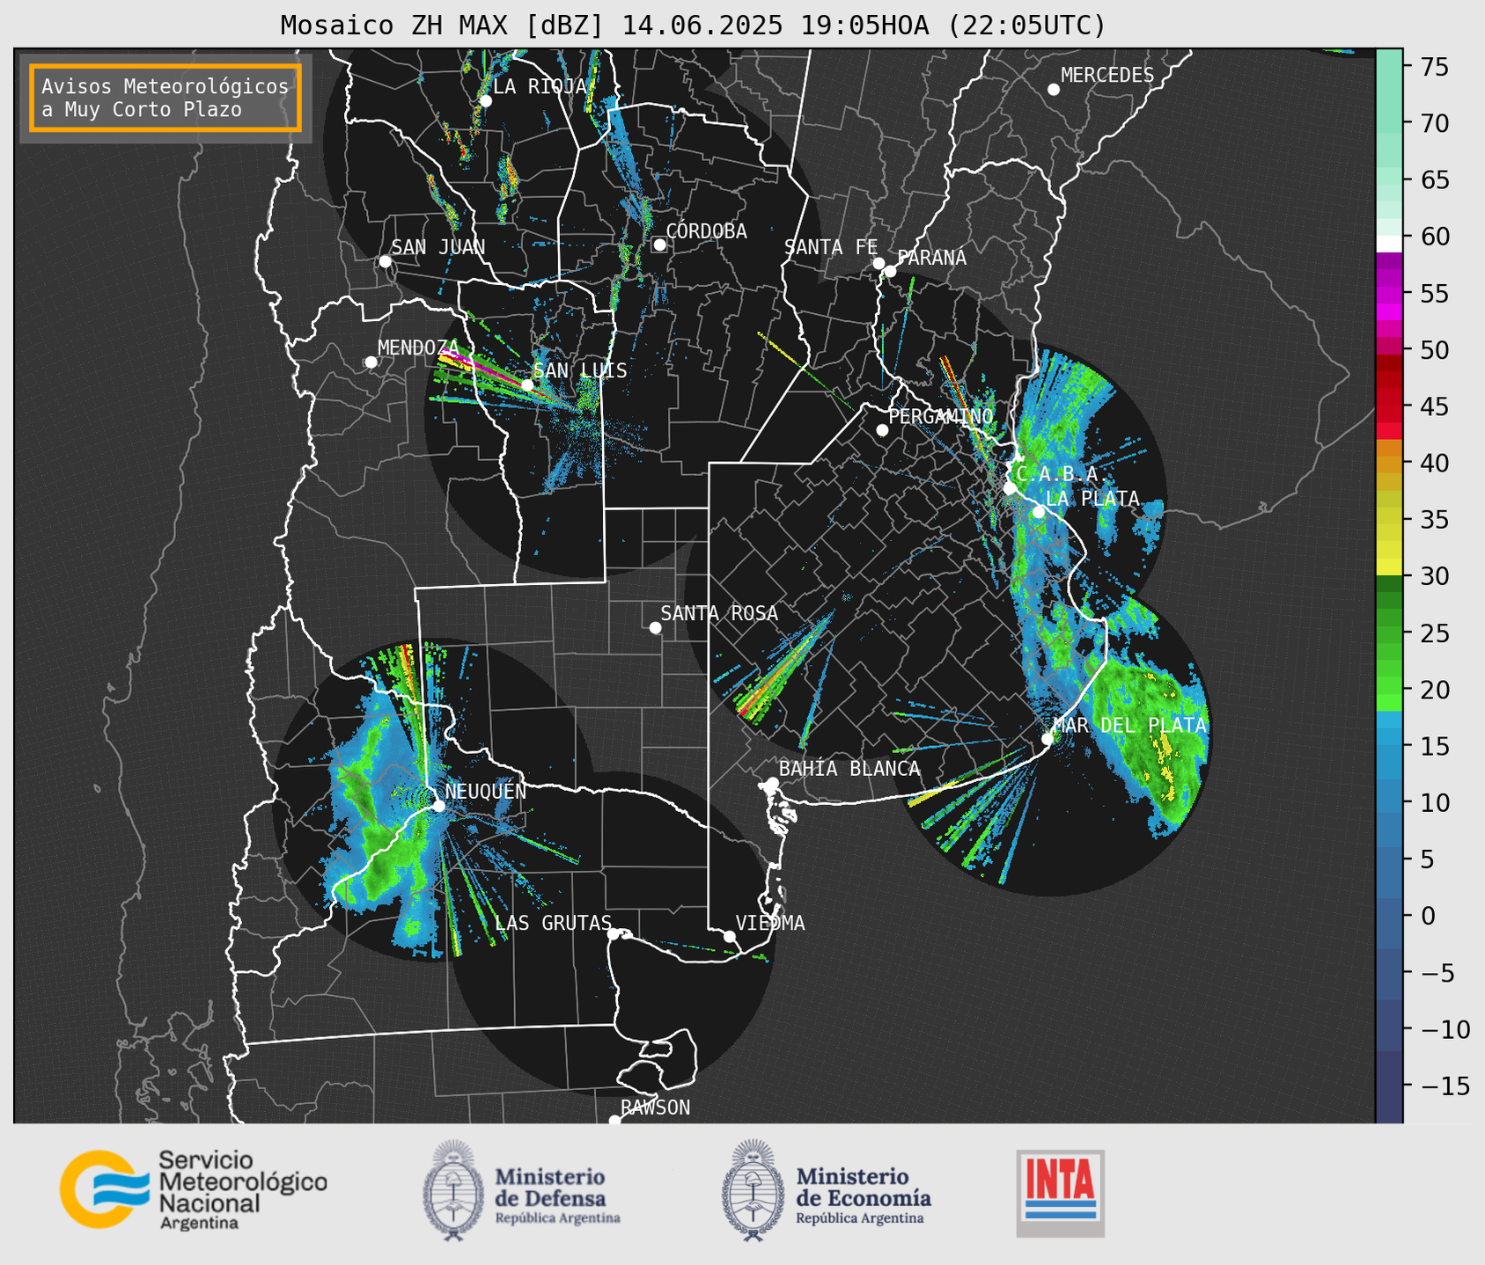
Task: Click the Córdoba city marker dot
Action: coord(659,245)
